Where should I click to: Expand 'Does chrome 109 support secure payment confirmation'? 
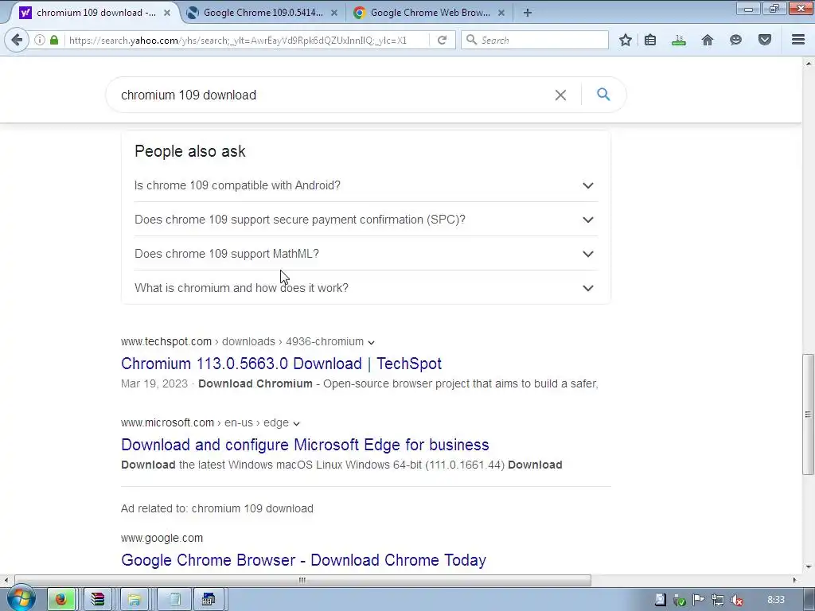366,220
